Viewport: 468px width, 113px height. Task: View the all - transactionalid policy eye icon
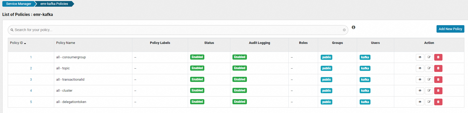coord(420,80)
